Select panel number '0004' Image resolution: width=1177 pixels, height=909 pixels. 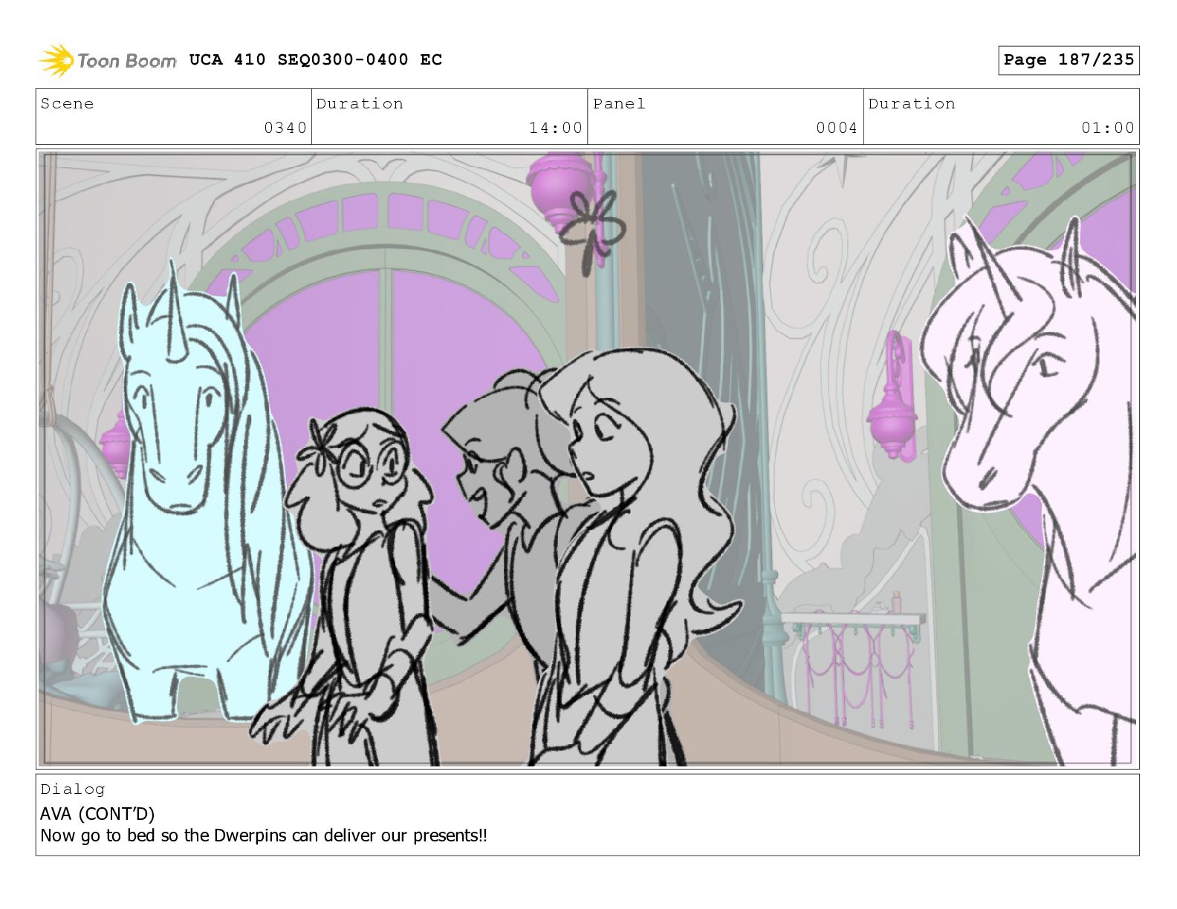[837, 128]
